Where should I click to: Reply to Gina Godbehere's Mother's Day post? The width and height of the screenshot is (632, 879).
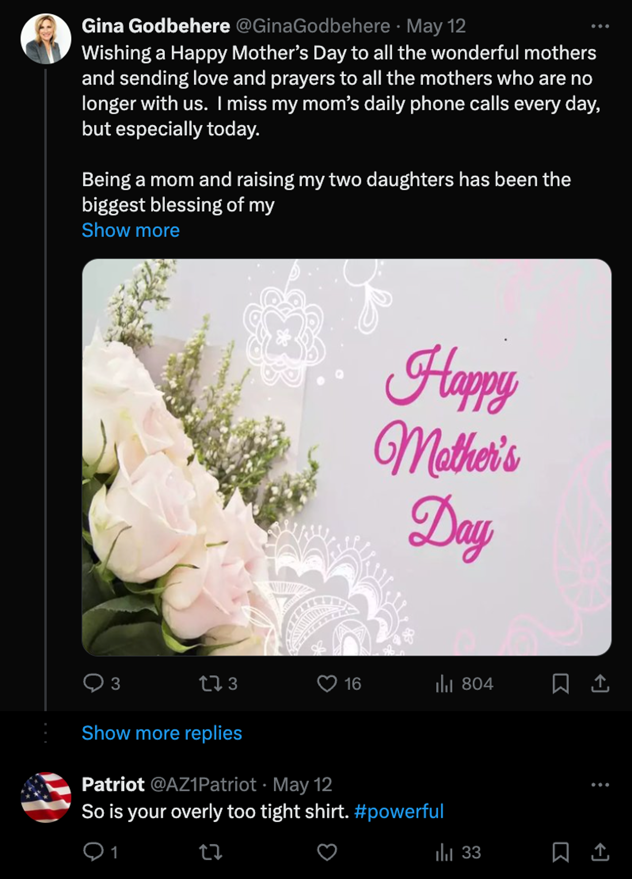pos(94,684)
